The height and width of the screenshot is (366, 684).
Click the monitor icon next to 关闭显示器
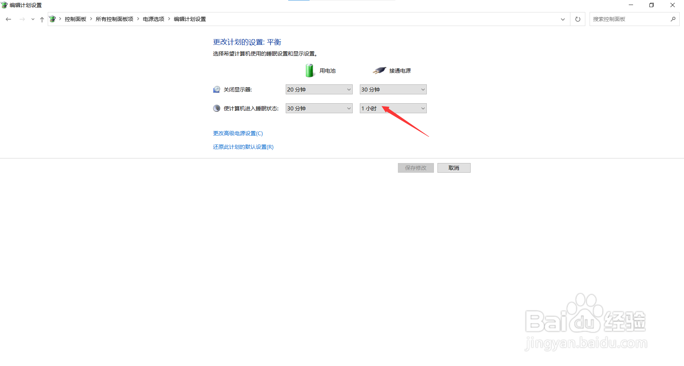216,89
